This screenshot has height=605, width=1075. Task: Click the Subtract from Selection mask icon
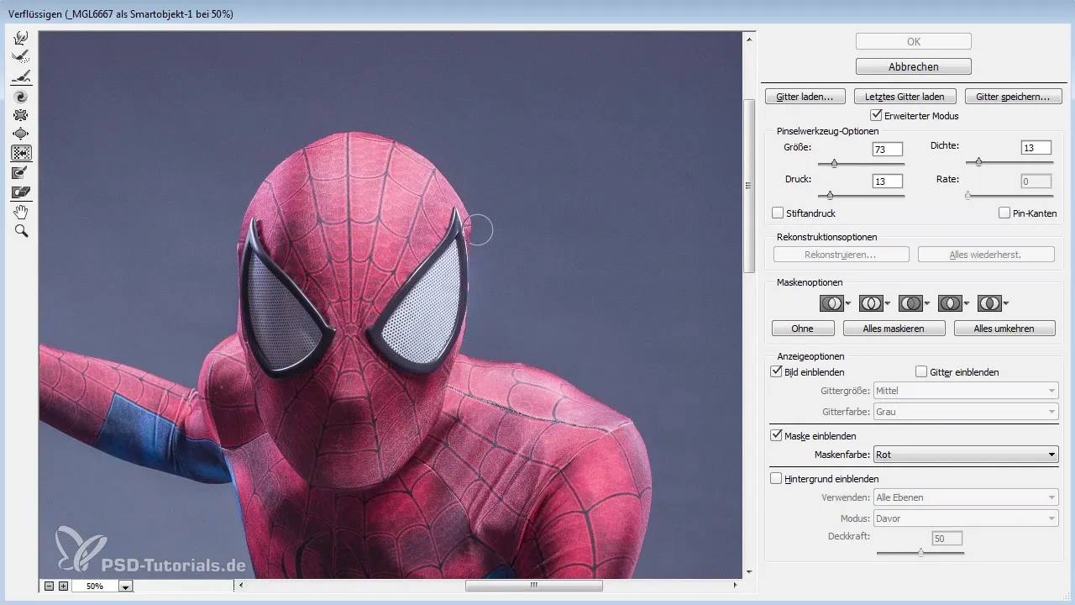tap(910, 303)
